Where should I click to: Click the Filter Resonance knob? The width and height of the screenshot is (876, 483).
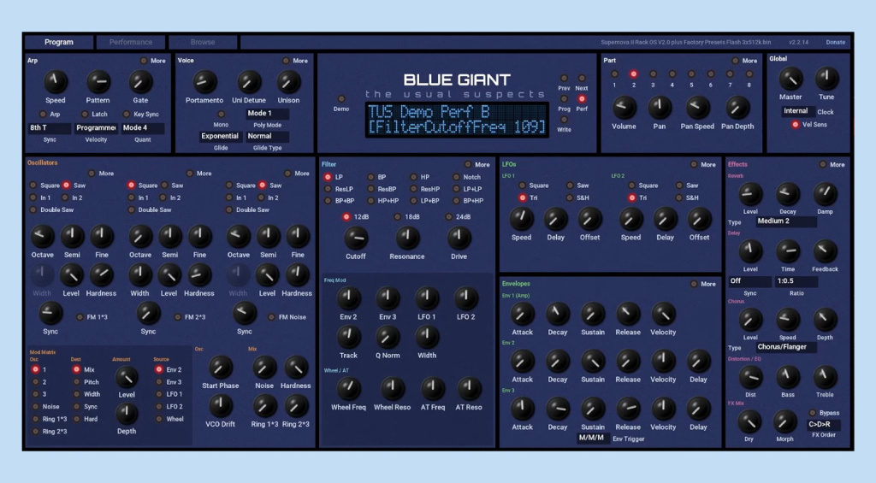point(406,239)
